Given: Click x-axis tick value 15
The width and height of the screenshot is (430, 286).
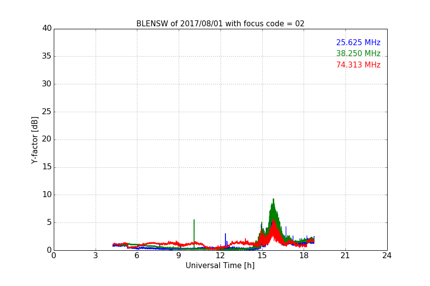Looking at the screenshot, I should click(x=262, y=256).
